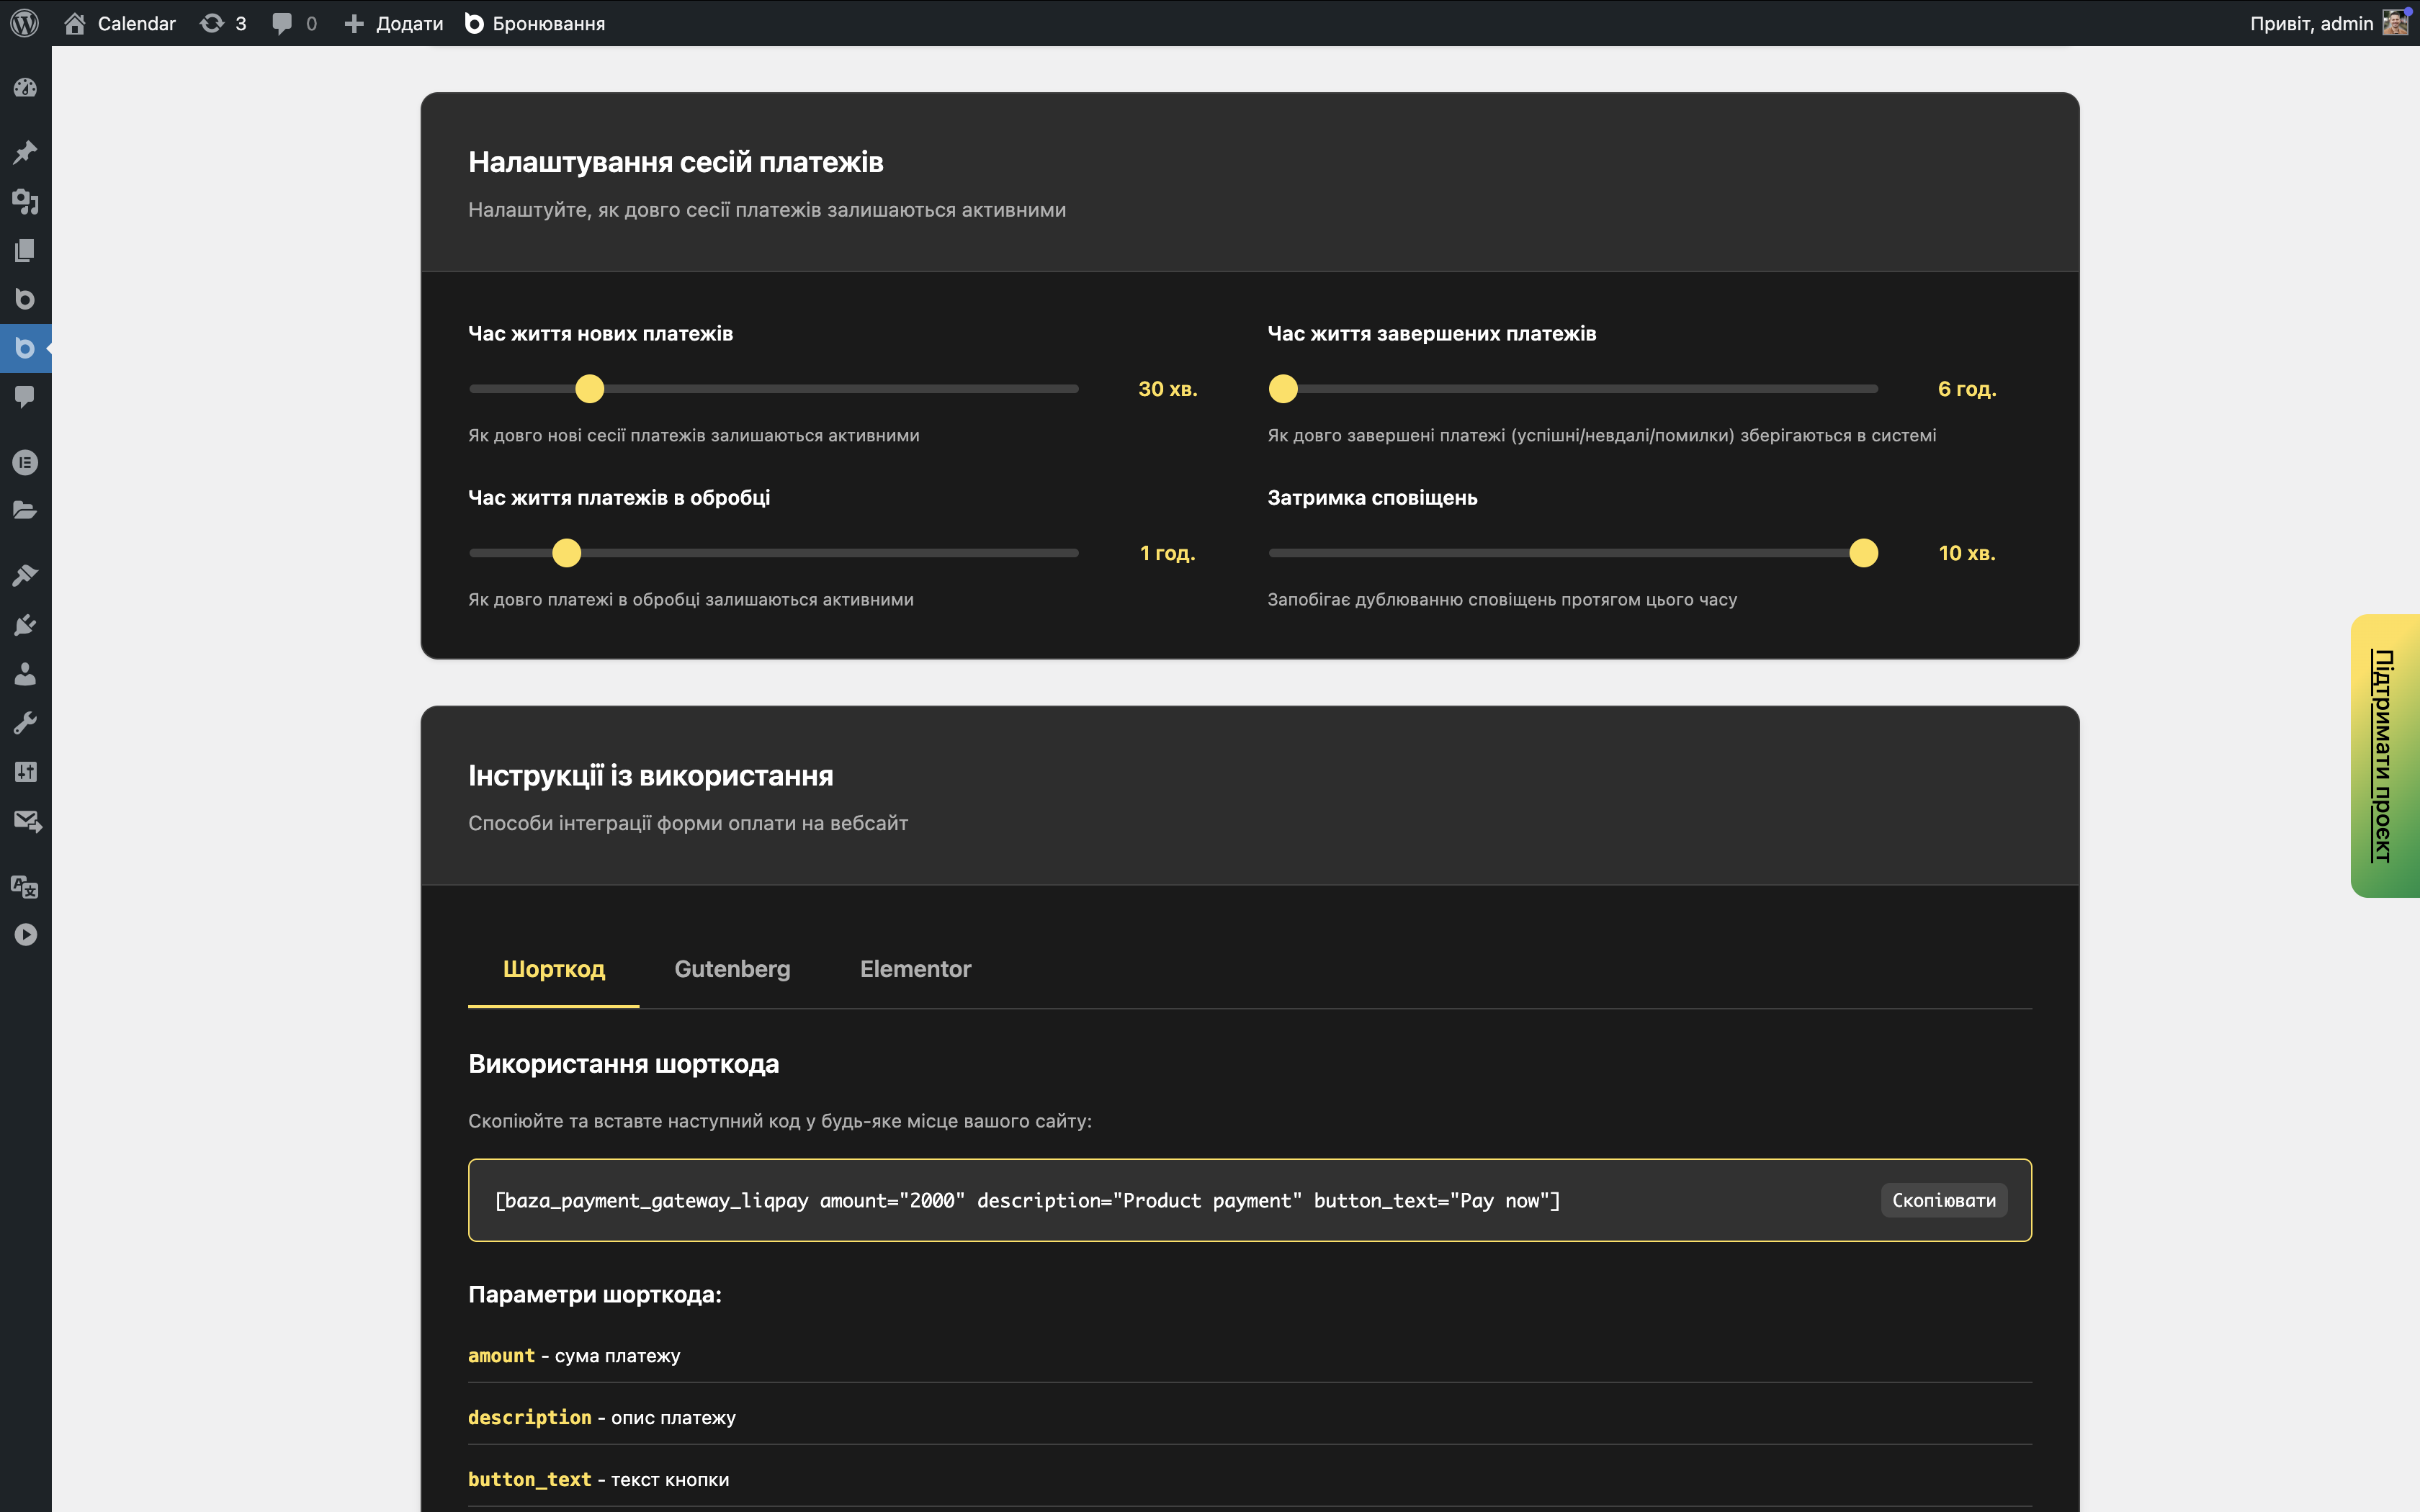Open Elementor circle icon in sidebar
2420x1512 pixels.
pyautogui.click(x=25, y=462)
